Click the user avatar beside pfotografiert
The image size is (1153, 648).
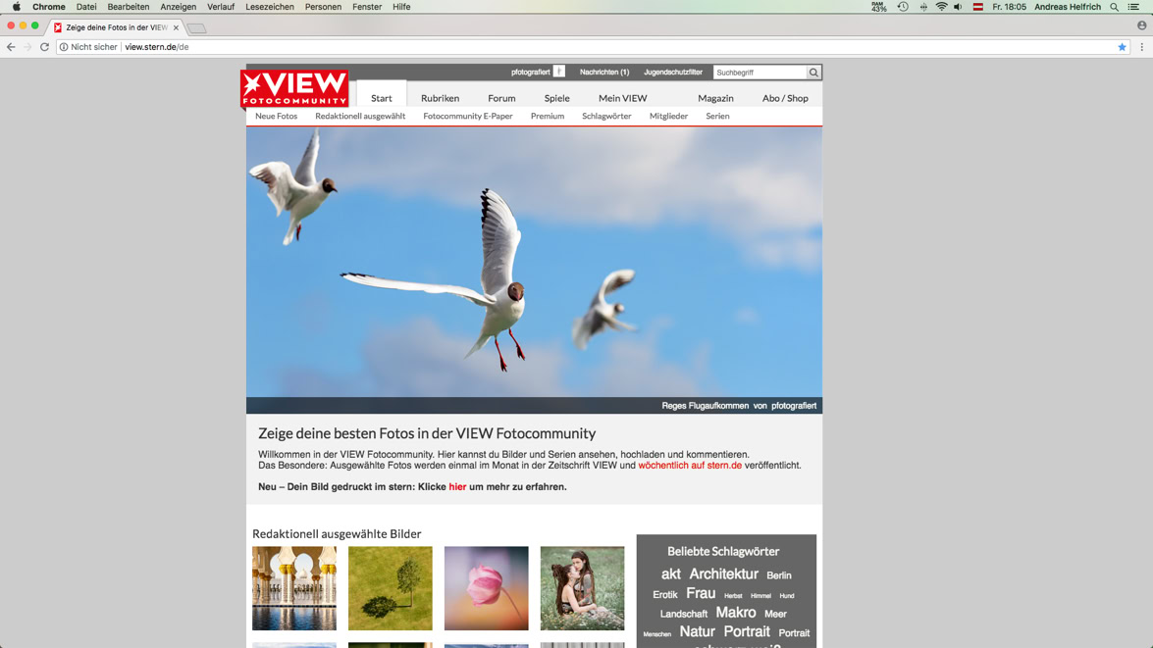(559, 72)
